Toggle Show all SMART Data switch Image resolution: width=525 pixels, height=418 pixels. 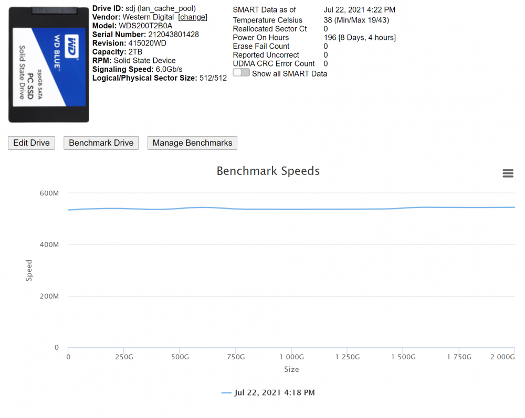pos(241,73)
